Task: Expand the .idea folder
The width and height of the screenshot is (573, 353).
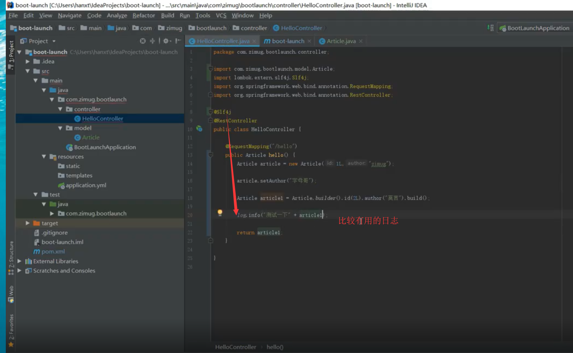Action: [28, 62]
